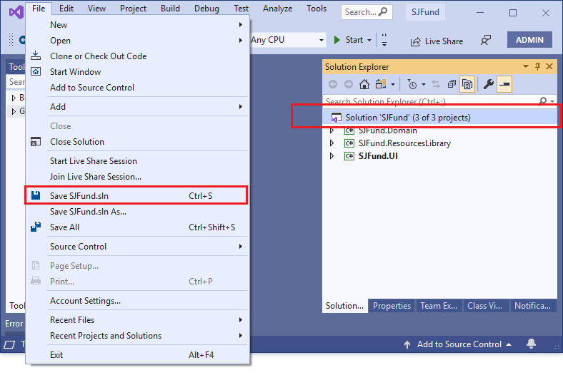Click the Search box in title bar
Image resolution: width=563 pixels, height=375 pixels.
point(367,12)
